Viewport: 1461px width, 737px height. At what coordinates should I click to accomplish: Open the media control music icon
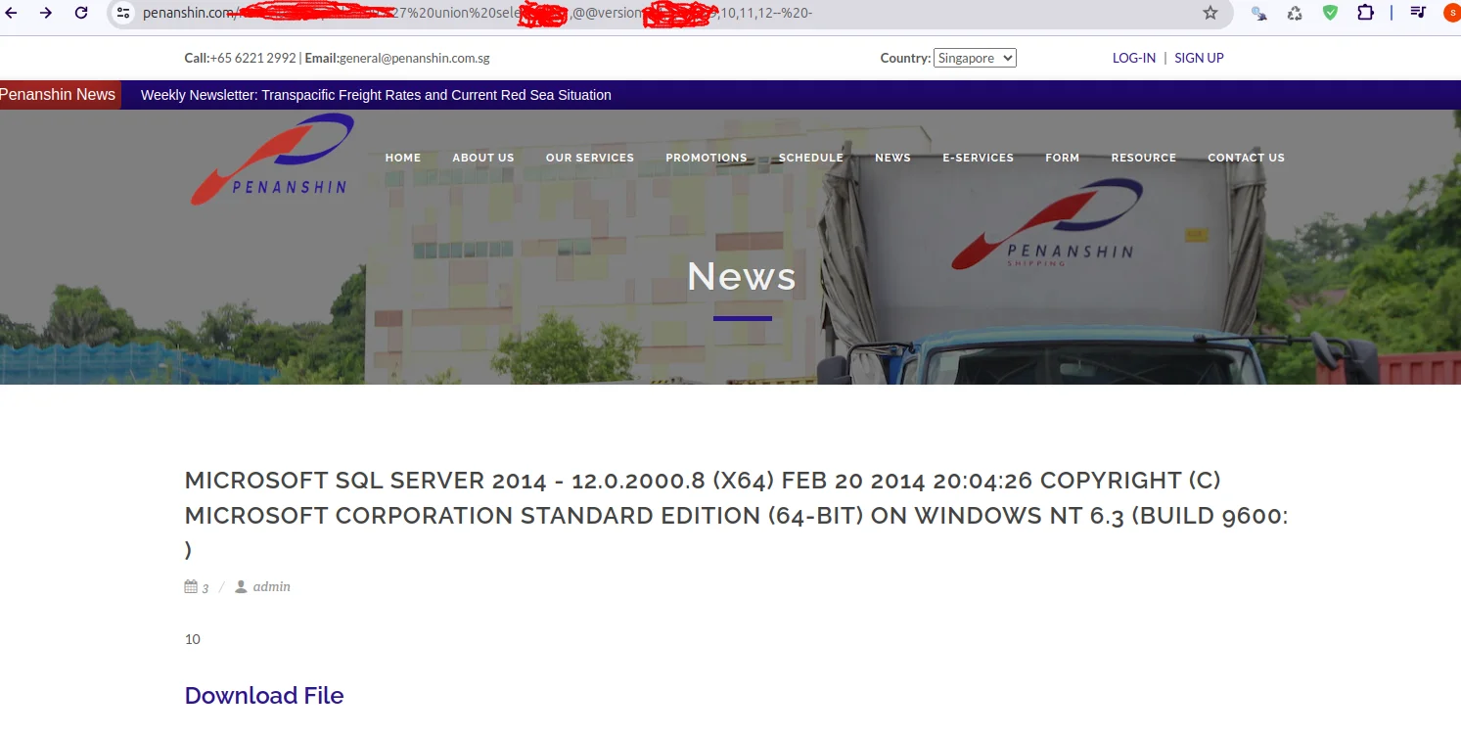(x=1418, y=13)
